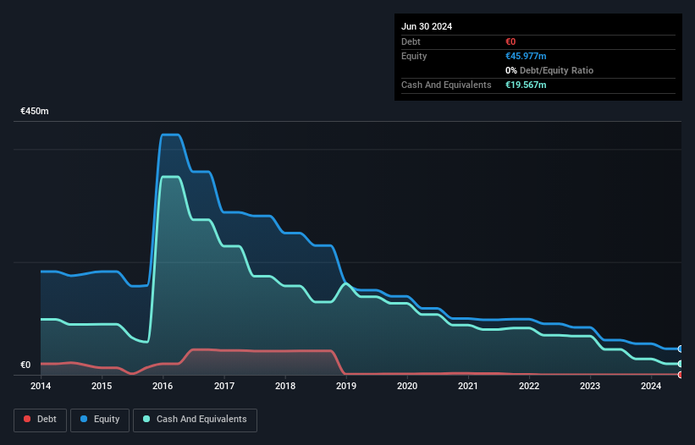Select the blue Equity endpoint marker
The height and width of the screenshot is (445, 695).
(x=681, y=349)
